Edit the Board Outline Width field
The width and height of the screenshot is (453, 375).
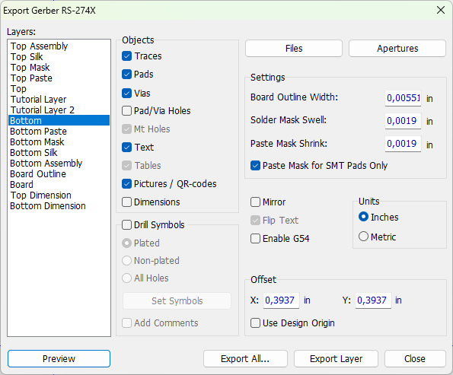click(x=403, y=98)
